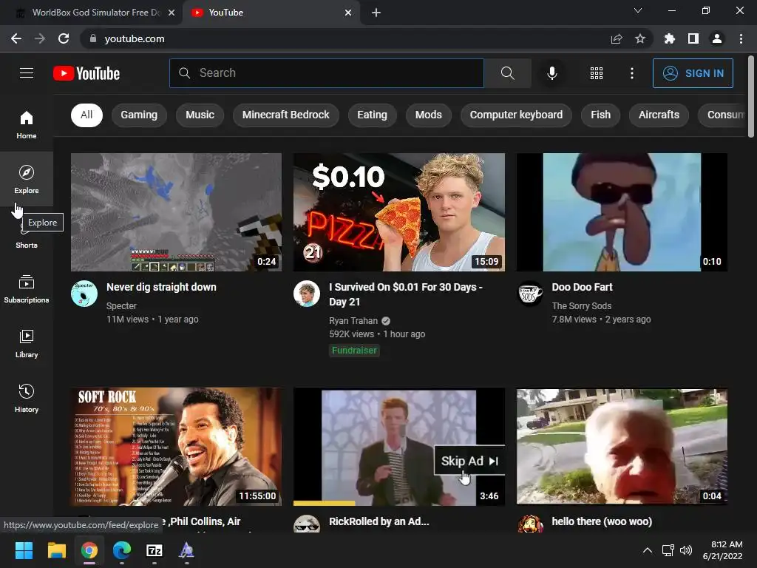Open the Rick Astley Skip Ad thumbnail
Screen dimensions: 757x568
point(399,446)
